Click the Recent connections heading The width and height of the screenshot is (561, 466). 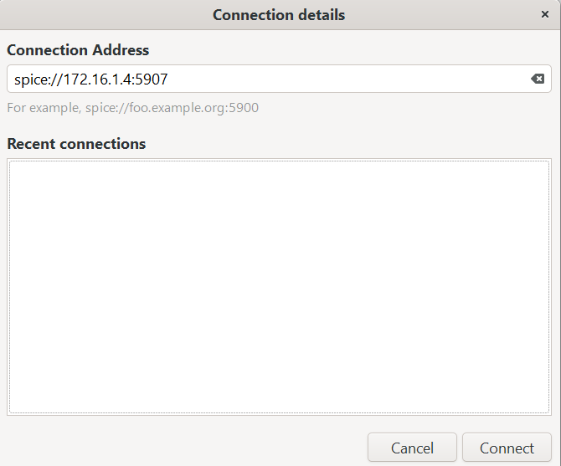click(x=76, y=144)
